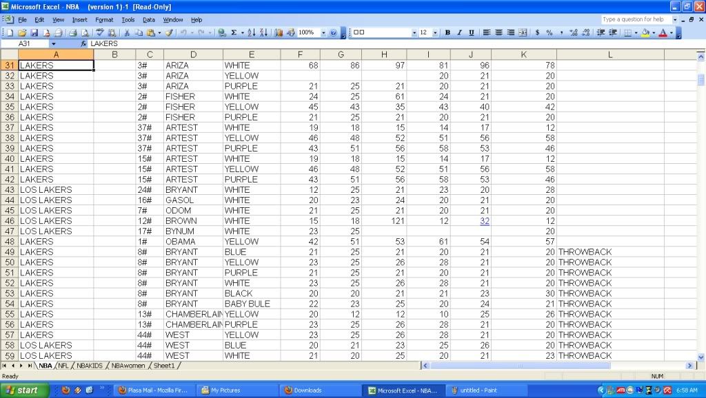Show the Drawing toolbar icon
706x398 pixels.
pos(291,33)
